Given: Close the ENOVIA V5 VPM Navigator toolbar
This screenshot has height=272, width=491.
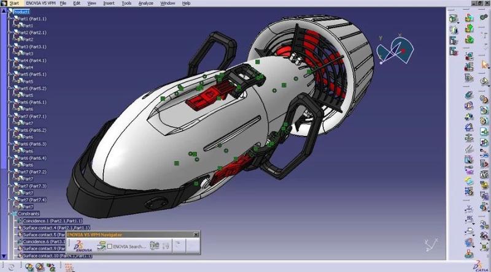Looking at the screenshot, I should click(x=196, y=235).
